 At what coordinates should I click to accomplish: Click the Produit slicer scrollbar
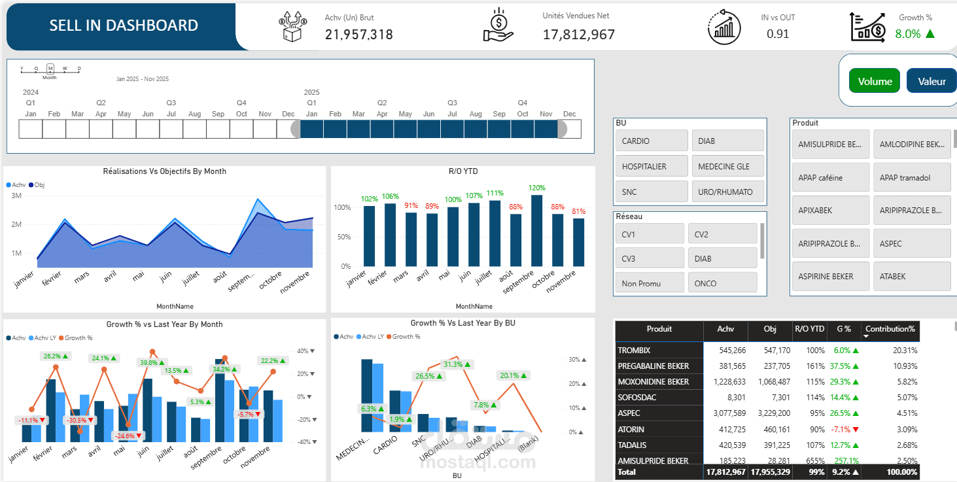point(954,139)
